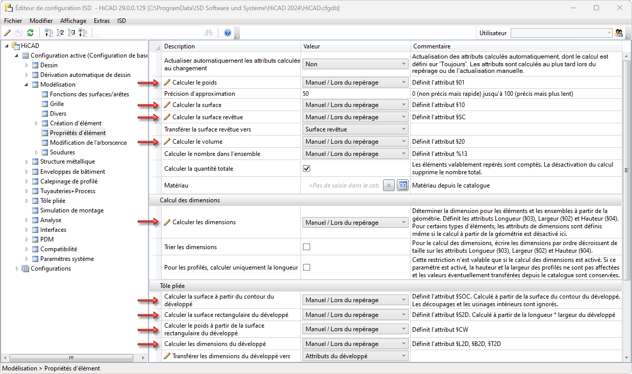Expand the Structure métallique tree node

point(27,162)
